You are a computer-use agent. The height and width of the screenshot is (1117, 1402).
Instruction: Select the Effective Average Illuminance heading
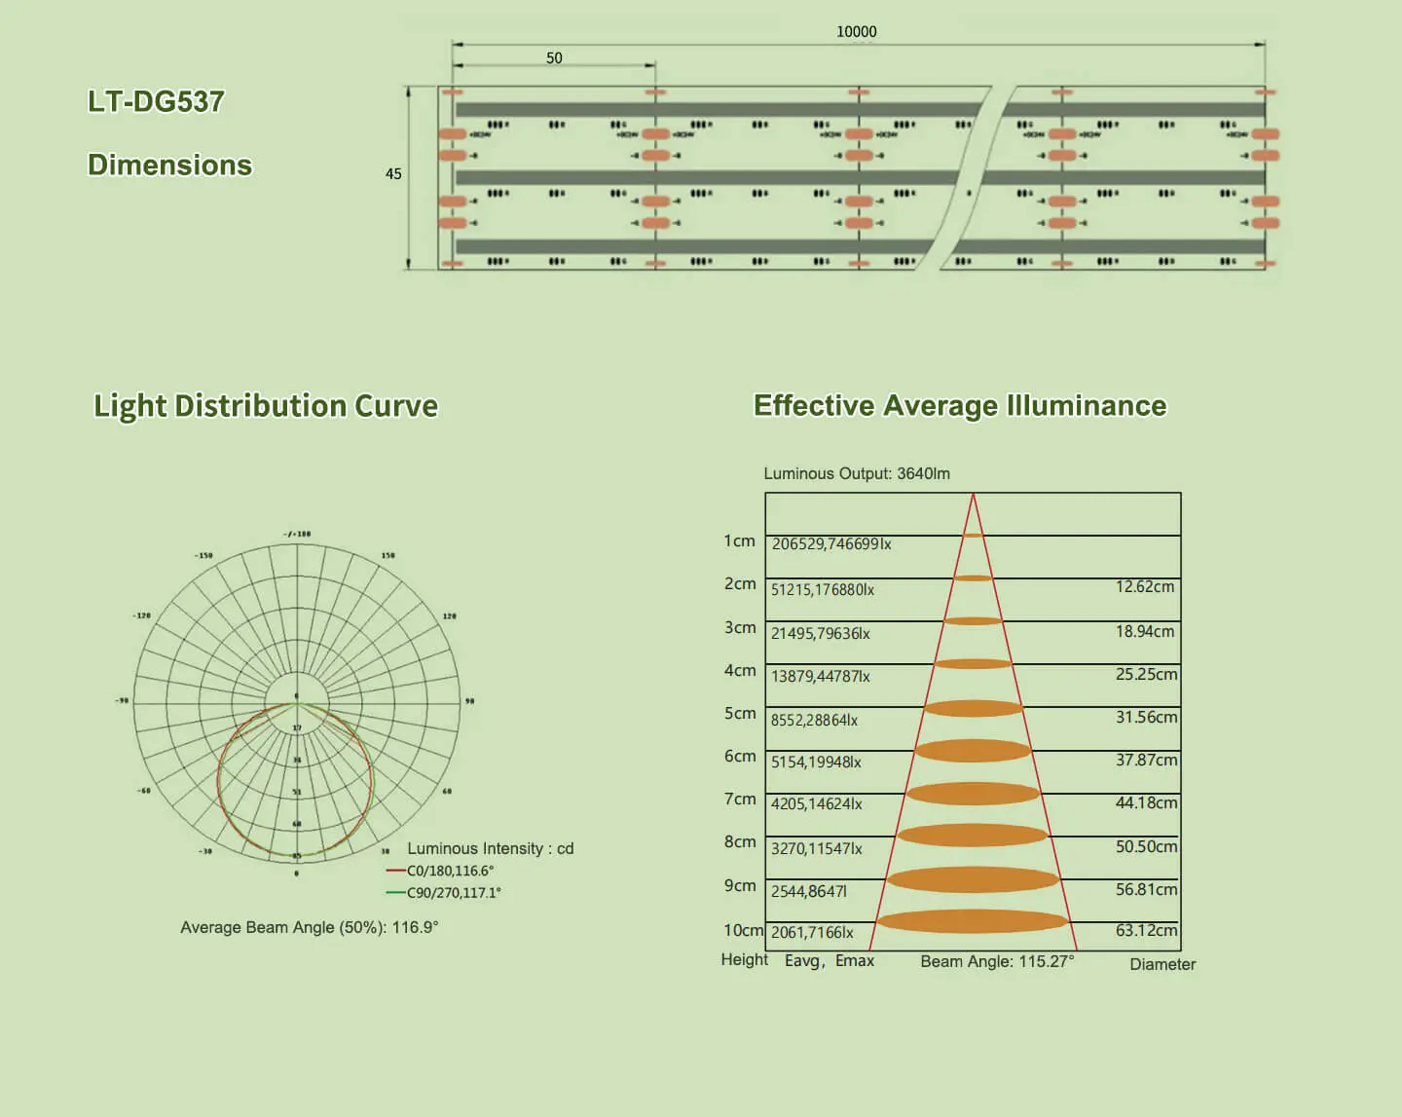960,405
